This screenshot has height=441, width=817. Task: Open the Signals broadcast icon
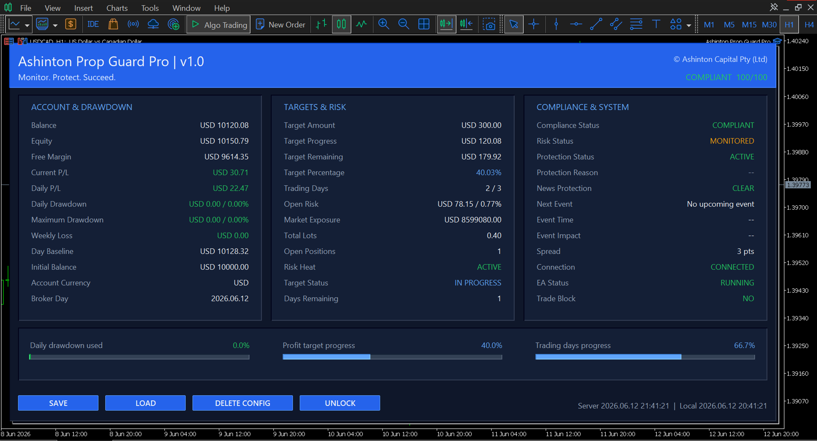pos(133,24)
